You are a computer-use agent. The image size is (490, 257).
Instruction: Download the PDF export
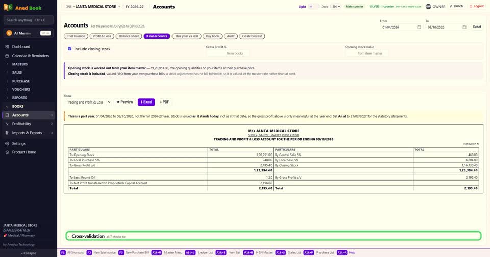(164, 102)
